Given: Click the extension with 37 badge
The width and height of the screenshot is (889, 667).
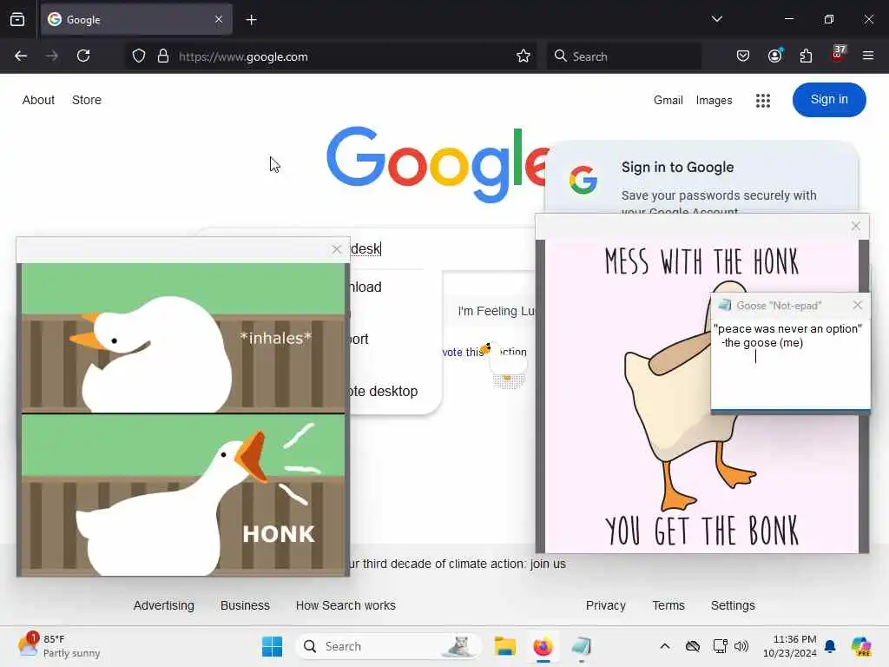Looking at the screenshot, I should click(x=838, y=55).
